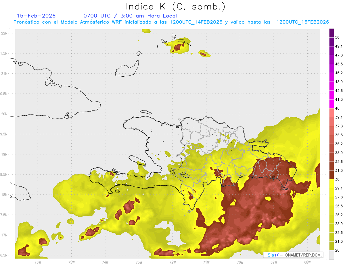Click the "33.9" color scale value
Viewport: 345px width, 266px height.
pyautogui.click(x=339, y=153)
